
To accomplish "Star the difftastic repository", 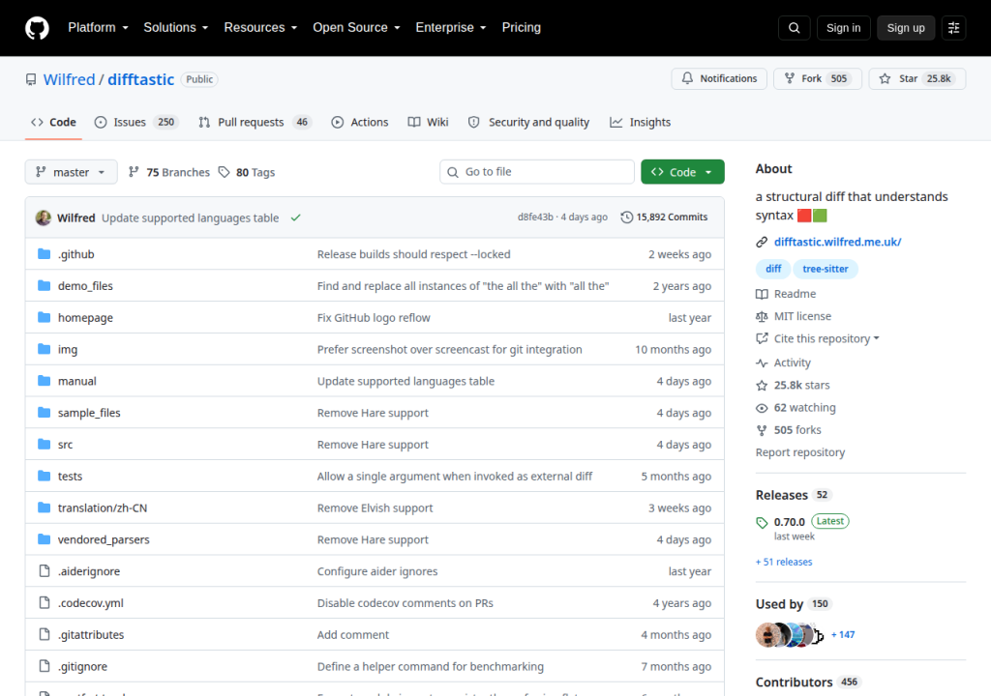I will [x=917, y=78].
